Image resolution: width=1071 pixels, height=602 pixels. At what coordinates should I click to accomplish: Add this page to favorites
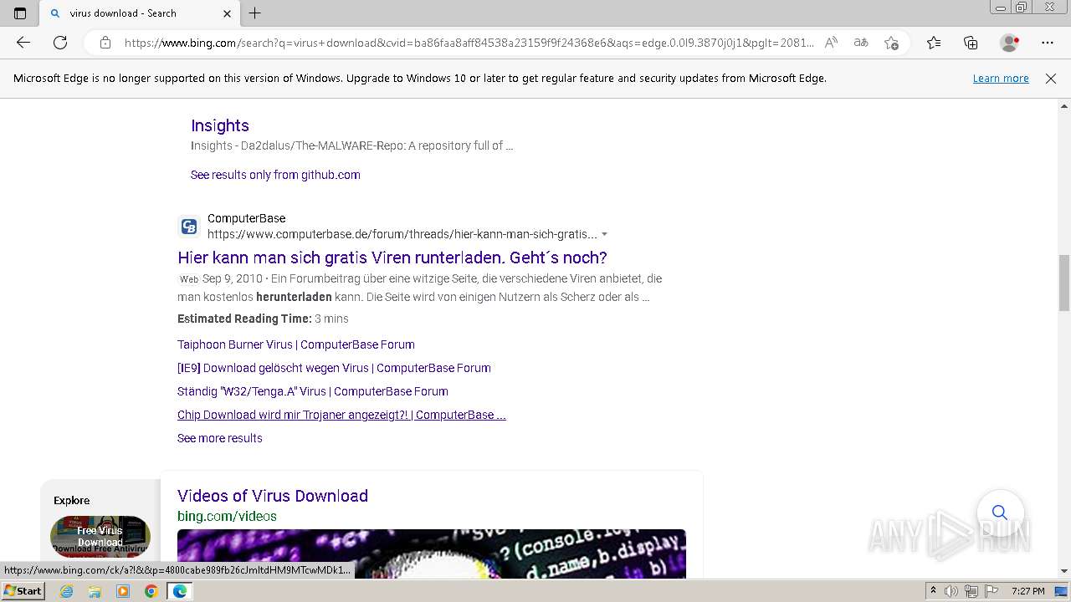pos(891,43)
